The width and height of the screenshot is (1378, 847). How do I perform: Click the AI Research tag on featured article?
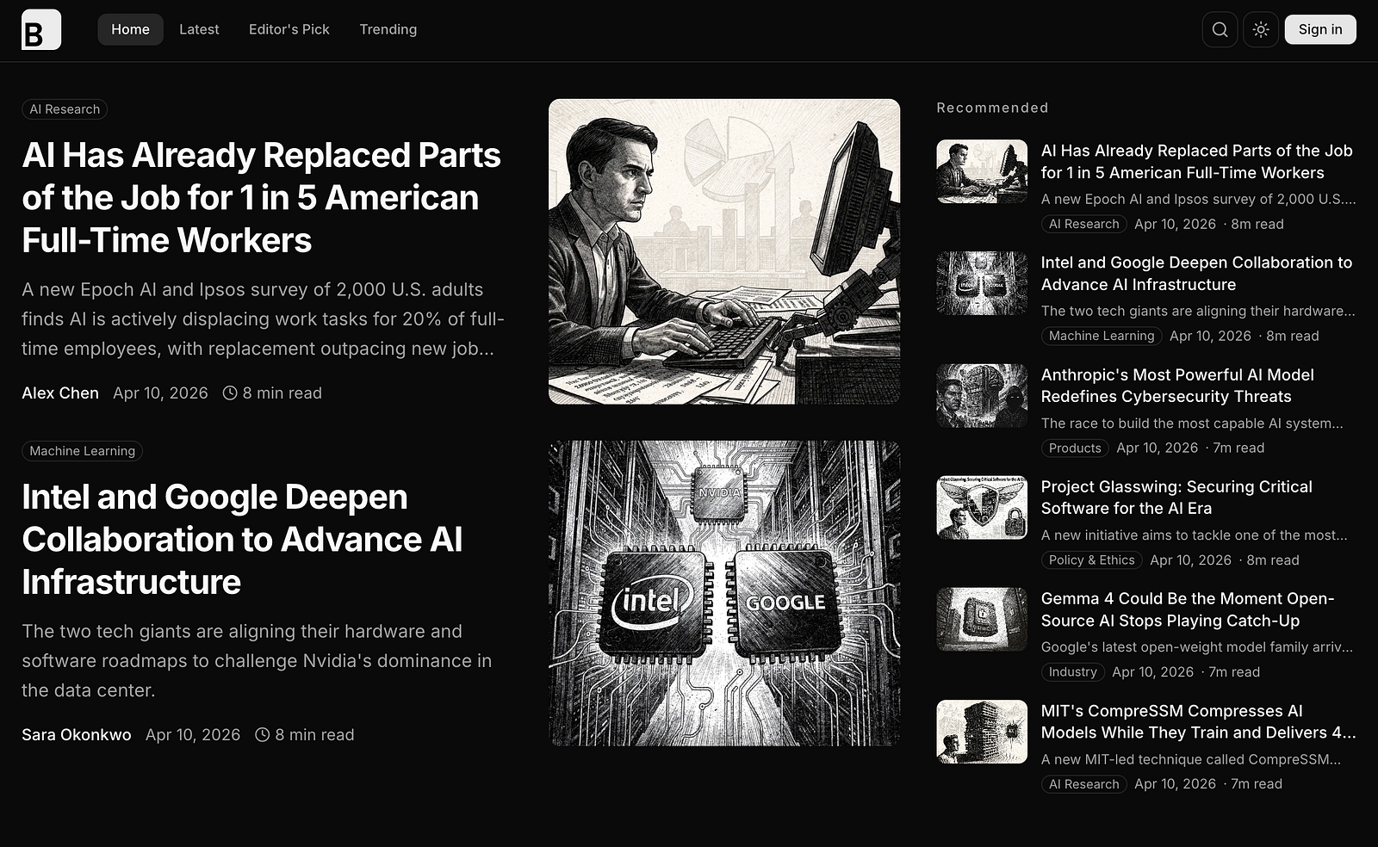(65, 109)
